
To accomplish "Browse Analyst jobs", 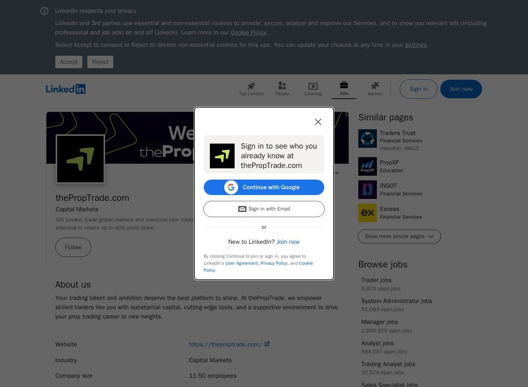I will click(378, 343).
